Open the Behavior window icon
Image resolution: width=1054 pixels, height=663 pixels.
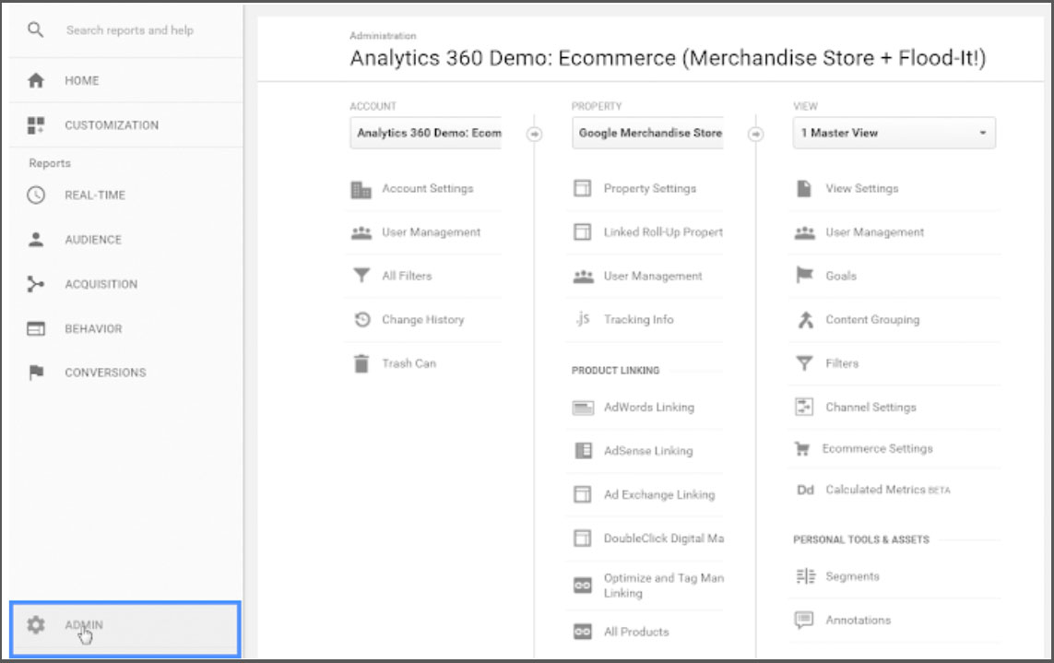click(36, 328)
